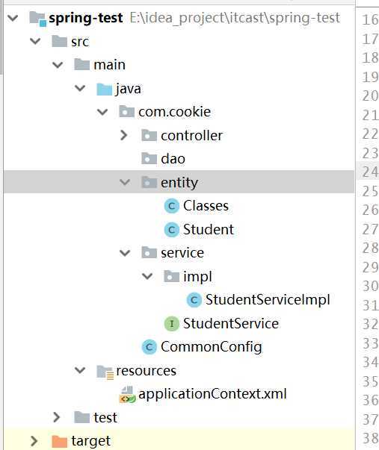
Task: Collapse the entity package arrow
Action: click(x=125, y=182)
